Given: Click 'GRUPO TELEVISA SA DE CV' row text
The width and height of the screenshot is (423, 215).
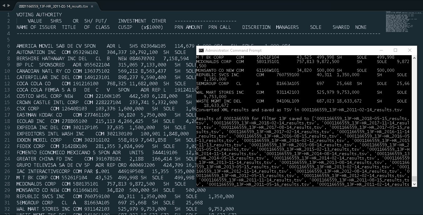Looking at the screenshot, I should coord(49,165).
